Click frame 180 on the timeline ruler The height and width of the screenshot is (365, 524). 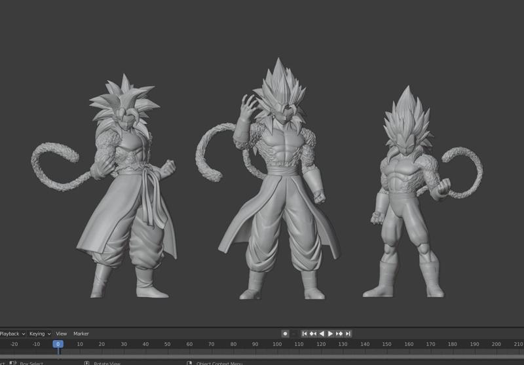[453, 344]
